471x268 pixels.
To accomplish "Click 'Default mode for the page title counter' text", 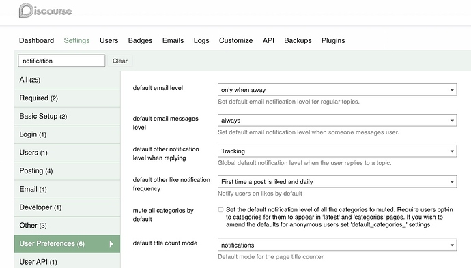I will point(270,257).
